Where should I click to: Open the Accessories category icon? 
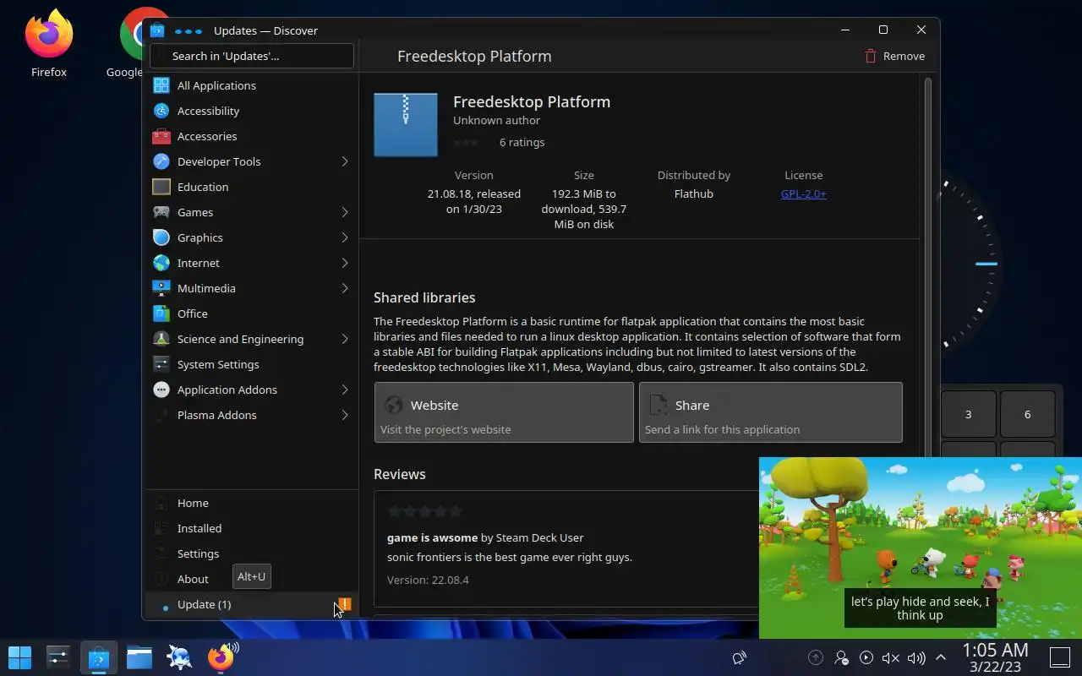[161, 136]
